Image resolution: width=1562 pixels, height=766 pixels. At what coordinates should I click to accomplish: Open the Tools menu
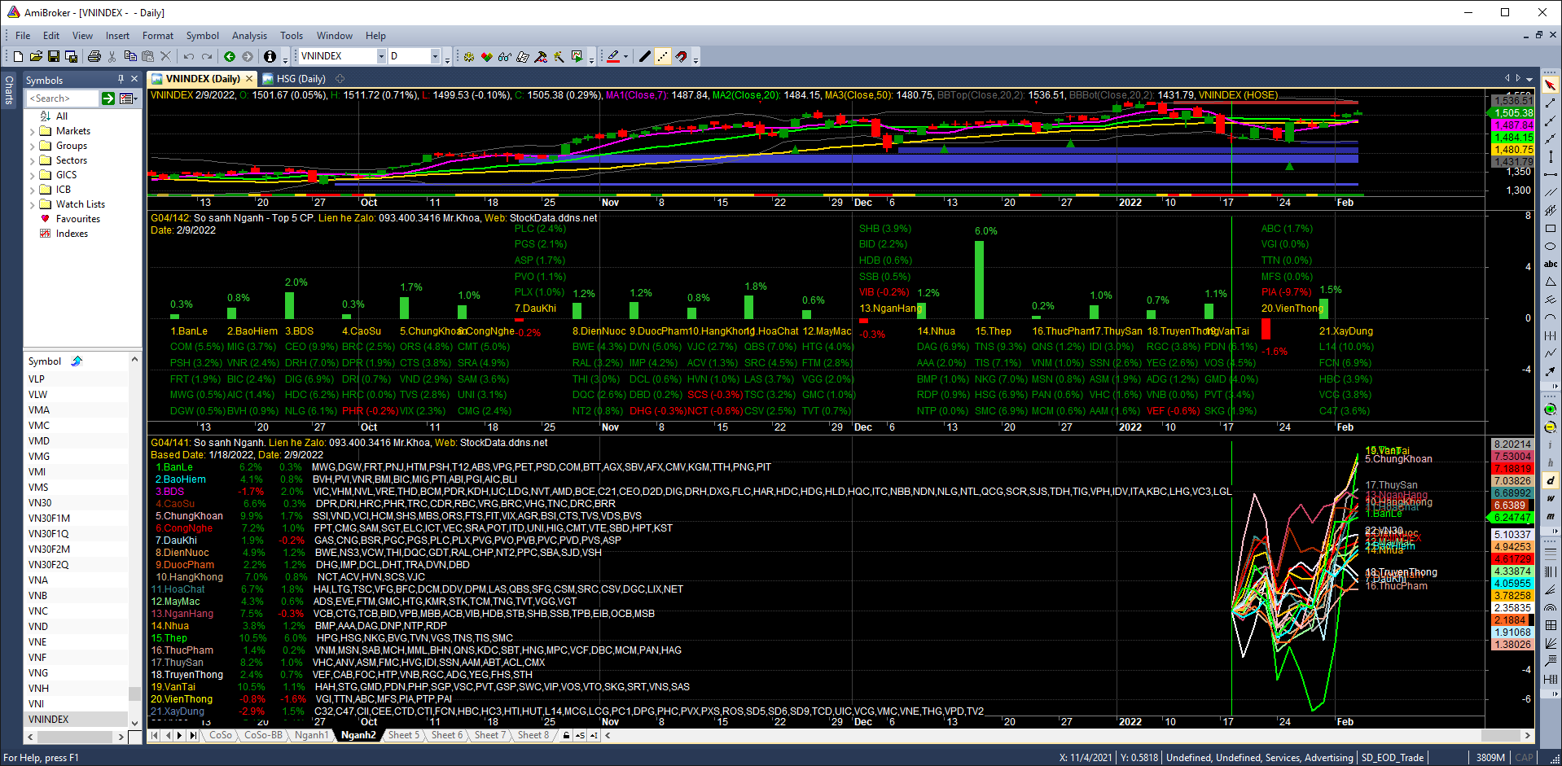click(x=291, y=36)
